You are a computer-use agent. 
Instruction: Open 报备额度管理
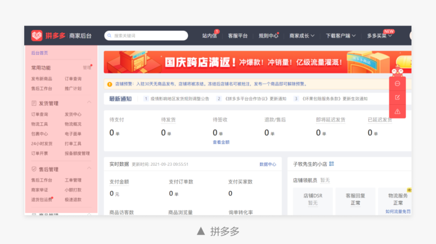coord(77,153)
